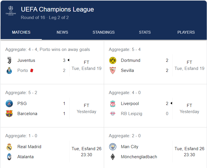Image resolution: width=207 pixels, height=168 pixels.
Task: Click the PSG club logo
Action: pos(9,104)
